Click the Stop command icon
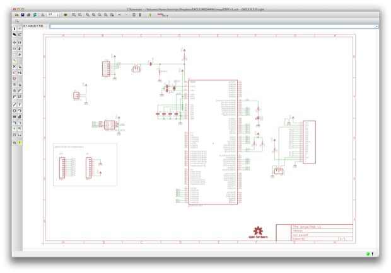This screenshot has width=391, height=273. [x=134, y=15]
